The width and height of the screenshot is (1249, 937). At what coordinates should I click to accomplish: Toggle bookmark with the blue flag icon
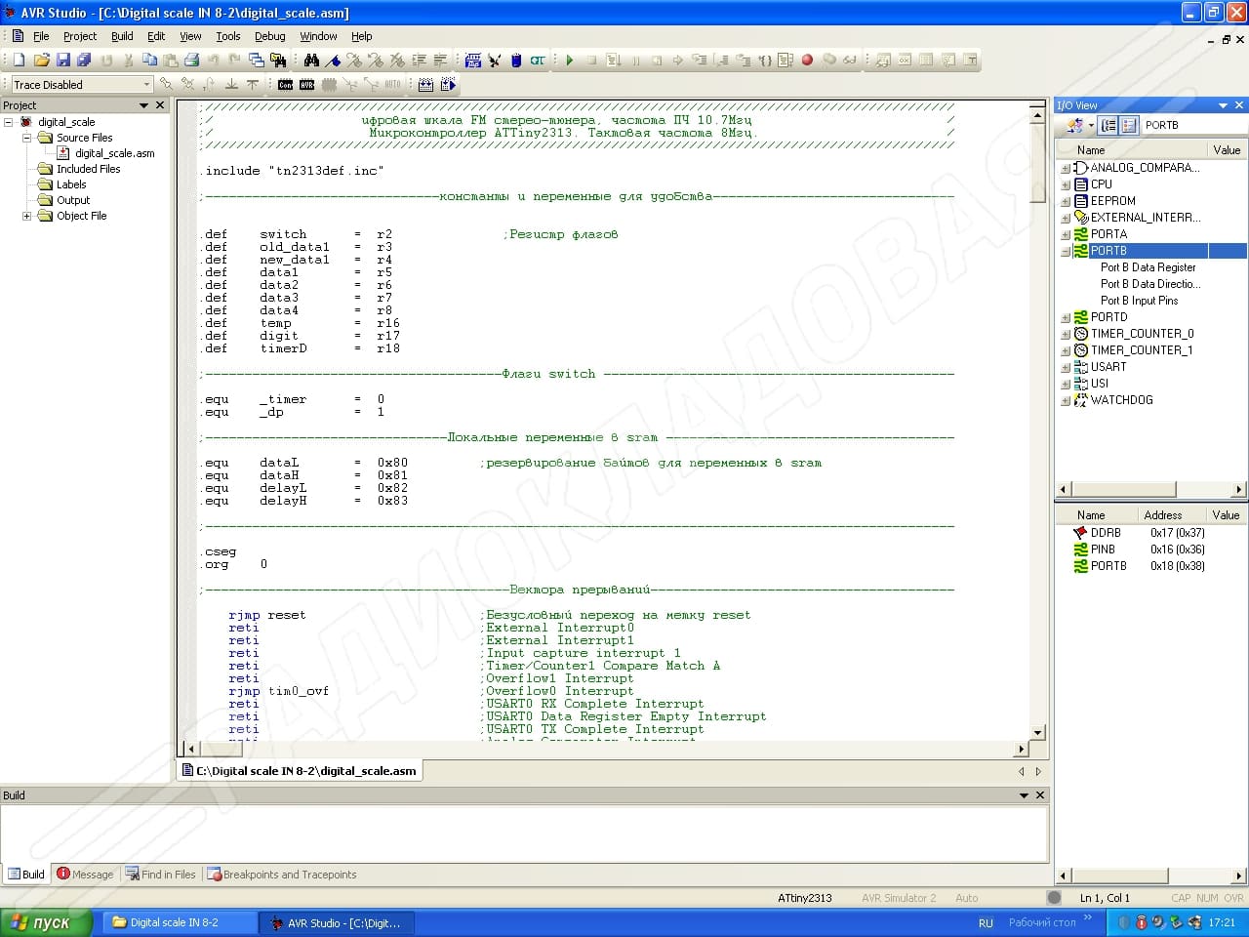pyautogui.click(x=334, y=61)
